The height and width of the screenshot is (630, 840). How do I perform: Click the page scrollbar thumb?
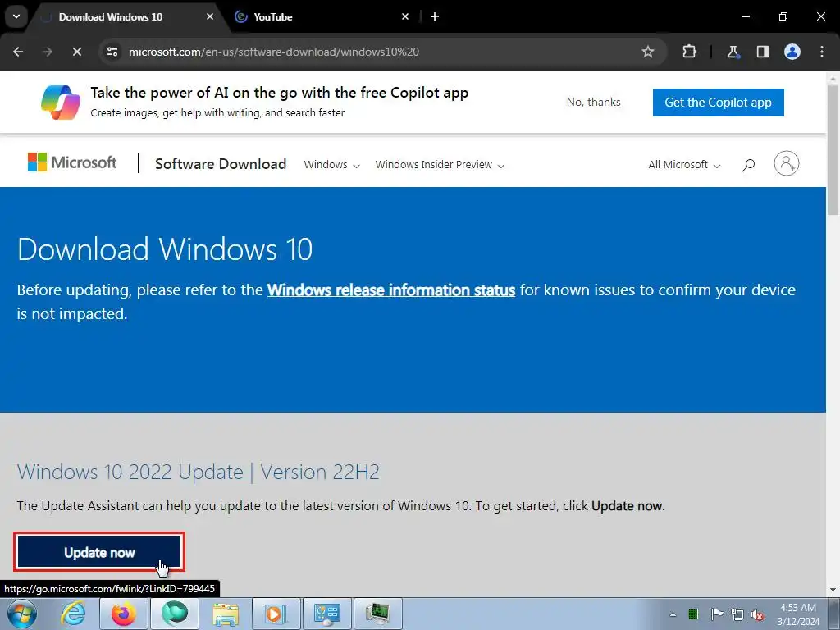[x=833, y=151]
